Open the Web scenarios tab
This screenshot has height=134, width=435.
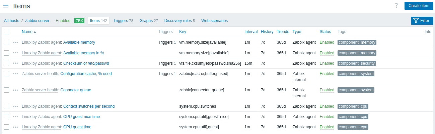pos(214,21)
